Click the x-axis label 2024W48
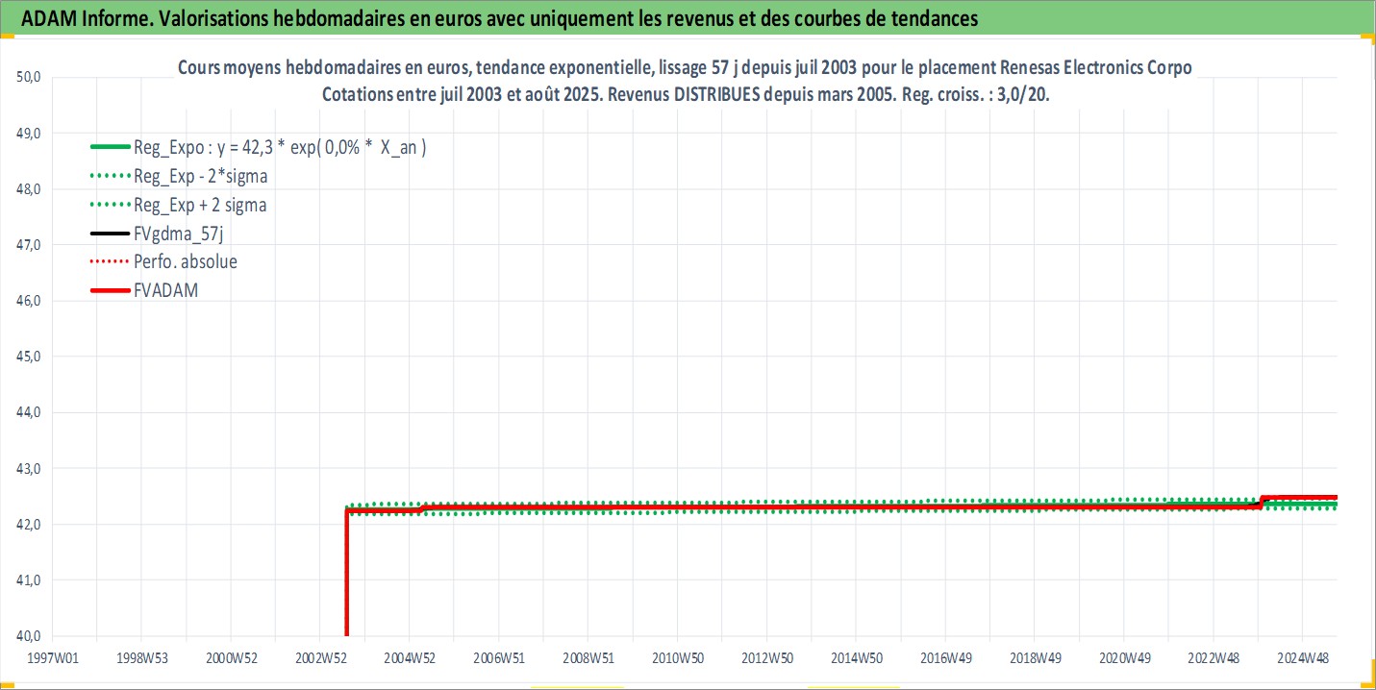This screenshot has width=1376, height=690. click(x=1302, y=658)
